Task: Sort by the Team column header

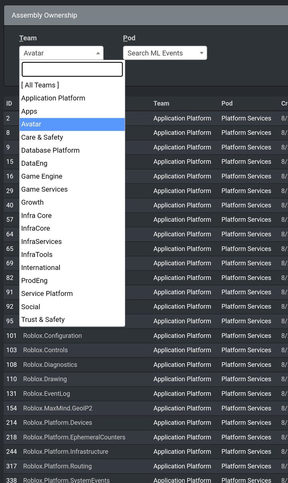Action: pos(161,103)
